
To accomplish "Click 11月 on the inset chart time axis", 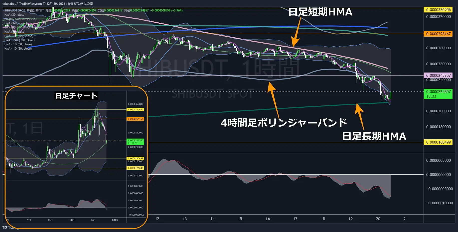I will coord(72,220).
